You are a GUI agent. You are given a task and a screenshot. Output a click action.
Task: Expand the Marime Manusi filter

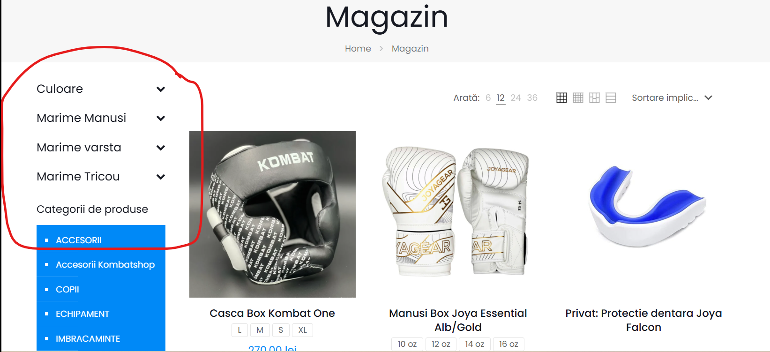tap(161, 118)
